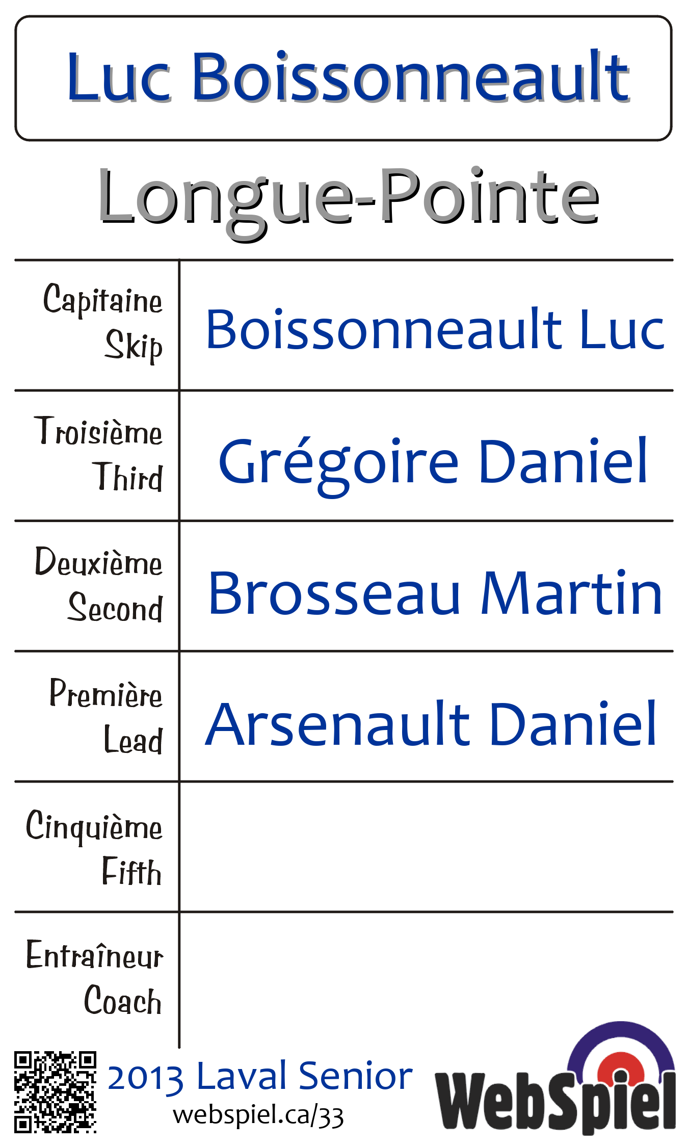This screenshot has width=688, height=1147.
Task: Click the word Skip under Capitaine
Action: (x=134, y=346)
